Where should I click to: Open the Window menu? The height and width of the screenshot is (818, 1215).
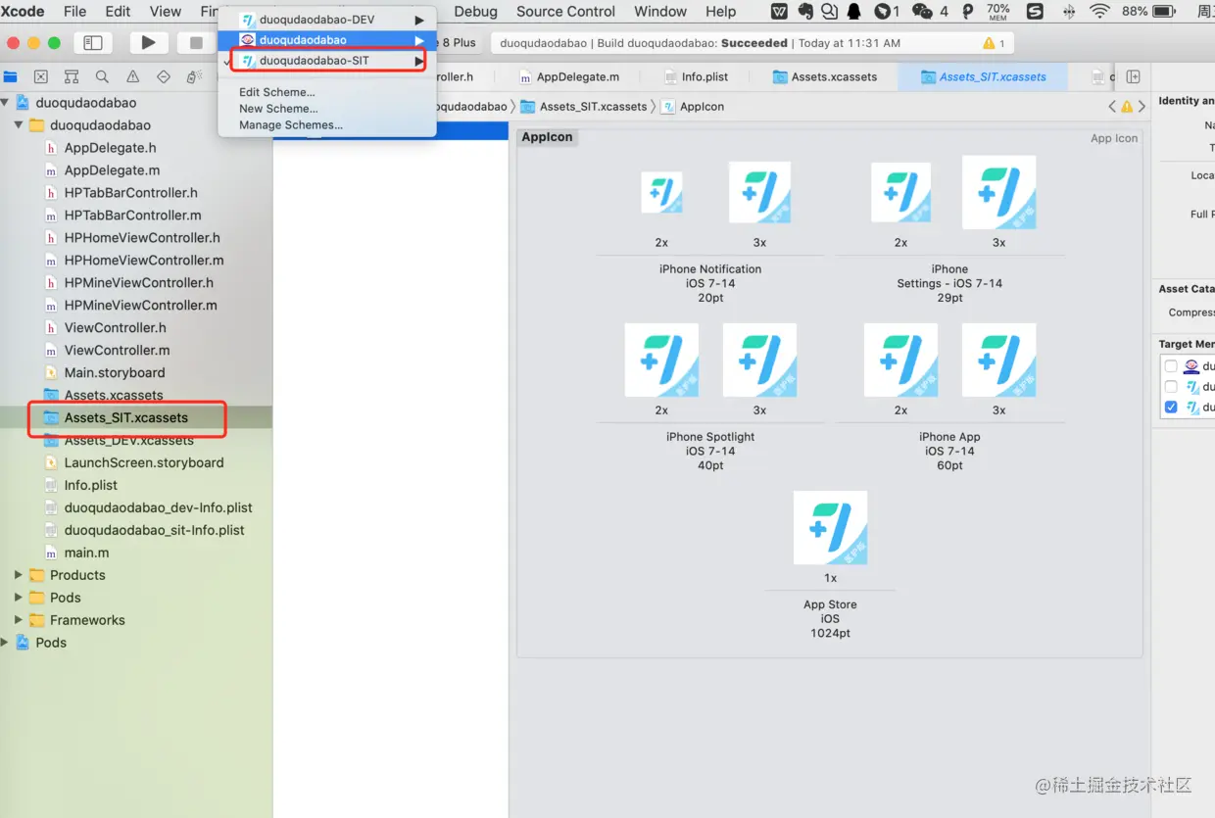[660, 12]
